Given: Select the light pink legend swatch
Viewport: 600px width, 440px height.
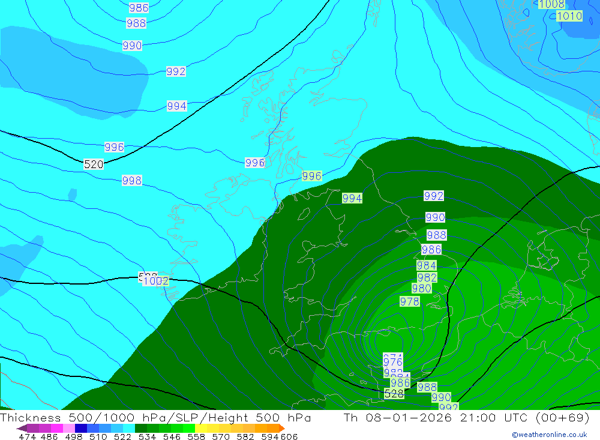Looking at the screenshot, I should point(69,428).
